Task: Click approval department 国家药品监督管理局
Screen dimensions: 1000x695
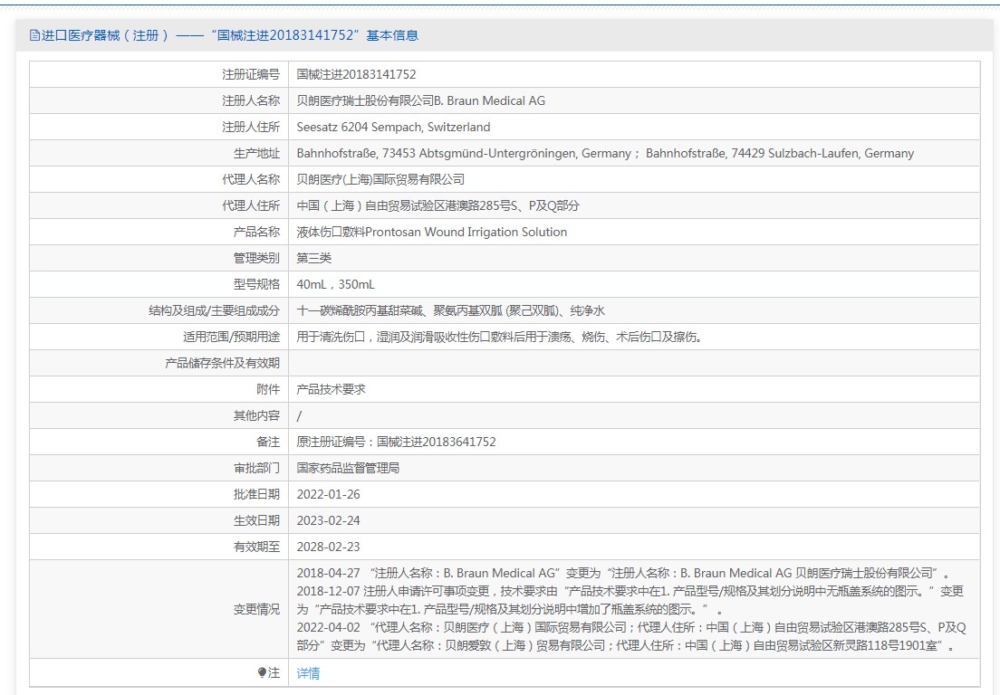Action: click(348, 468)
